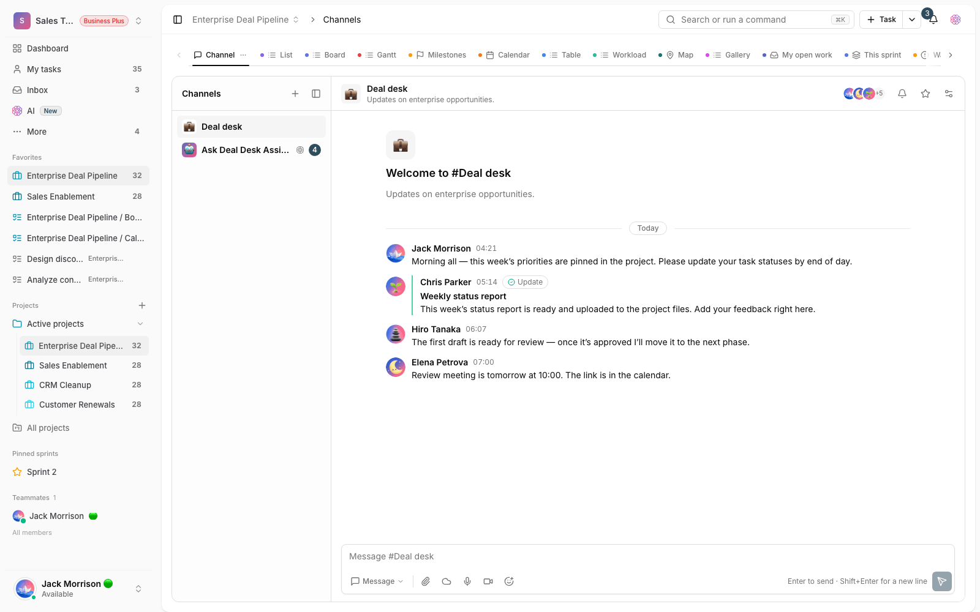The height and width of the screenshot is (612, 980).
Task: Add a new project with plus icon
Action: (x=142, y=305)
